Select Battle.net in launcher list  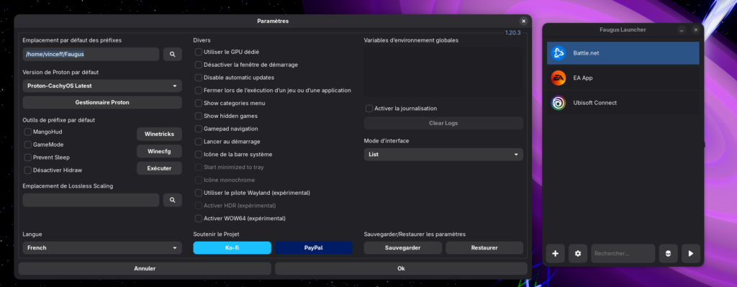click(623, 53)
